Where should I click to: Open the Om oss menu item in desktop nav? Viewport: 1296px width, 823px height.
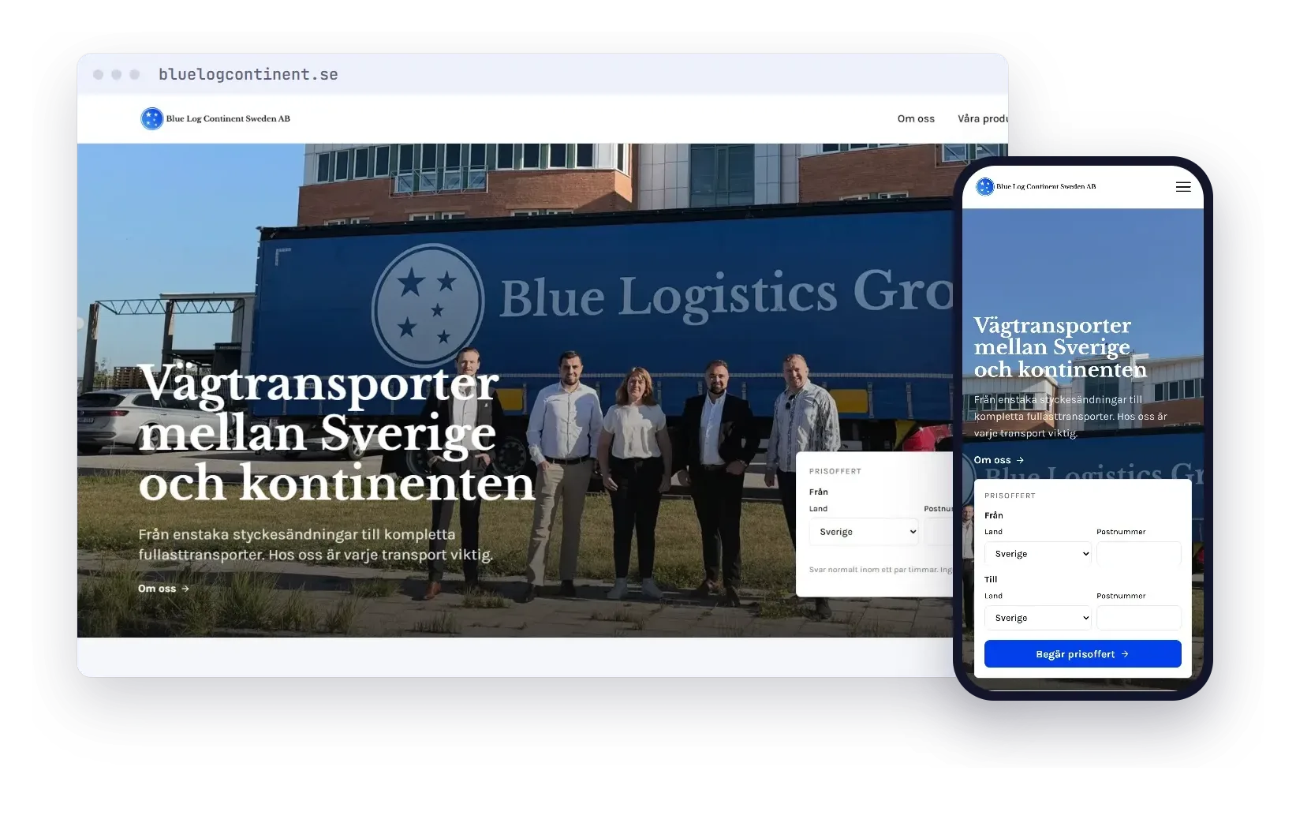click(x=916, y=118)
